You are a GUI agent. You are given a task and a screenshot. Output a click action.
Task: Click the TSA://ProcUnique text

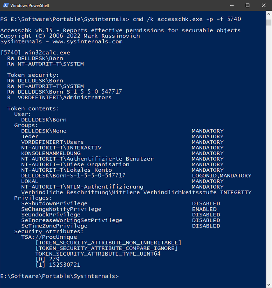pos(49,237)
